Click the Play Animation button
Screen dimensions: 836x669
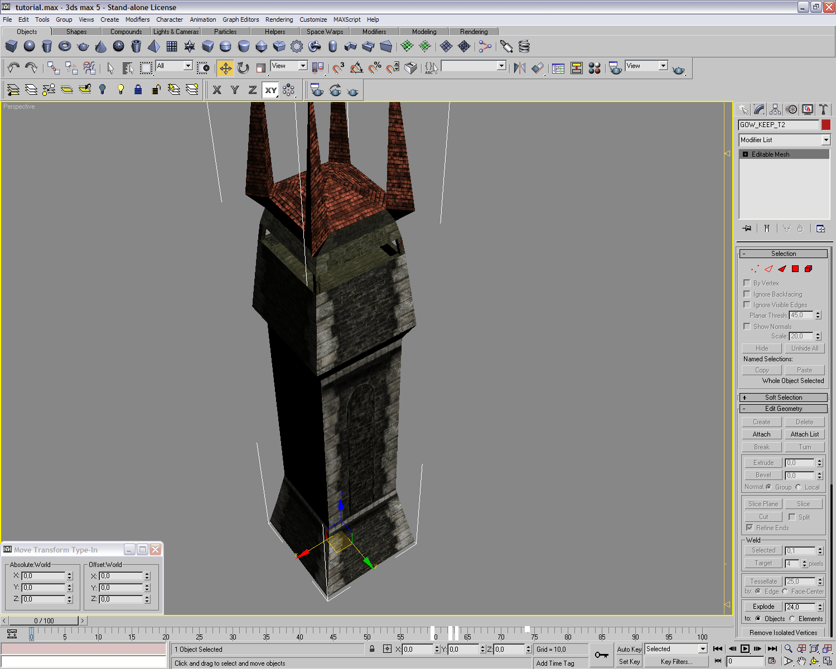[745, 648]
